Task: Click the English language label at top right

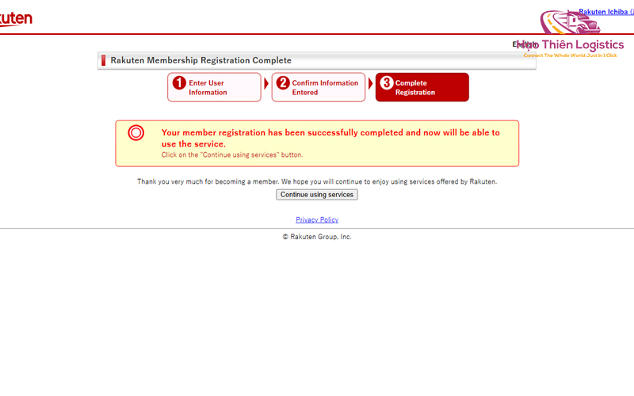Action: (524, 44)
